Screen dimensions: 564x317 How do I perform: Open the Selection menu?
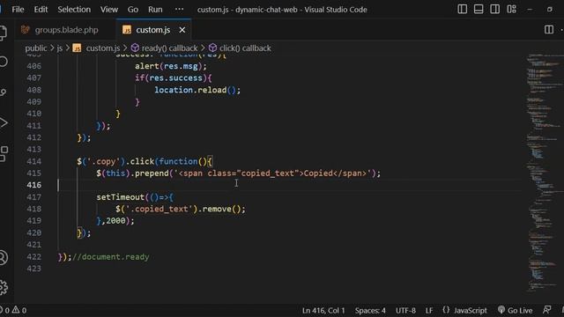click(x=74, y=10)
